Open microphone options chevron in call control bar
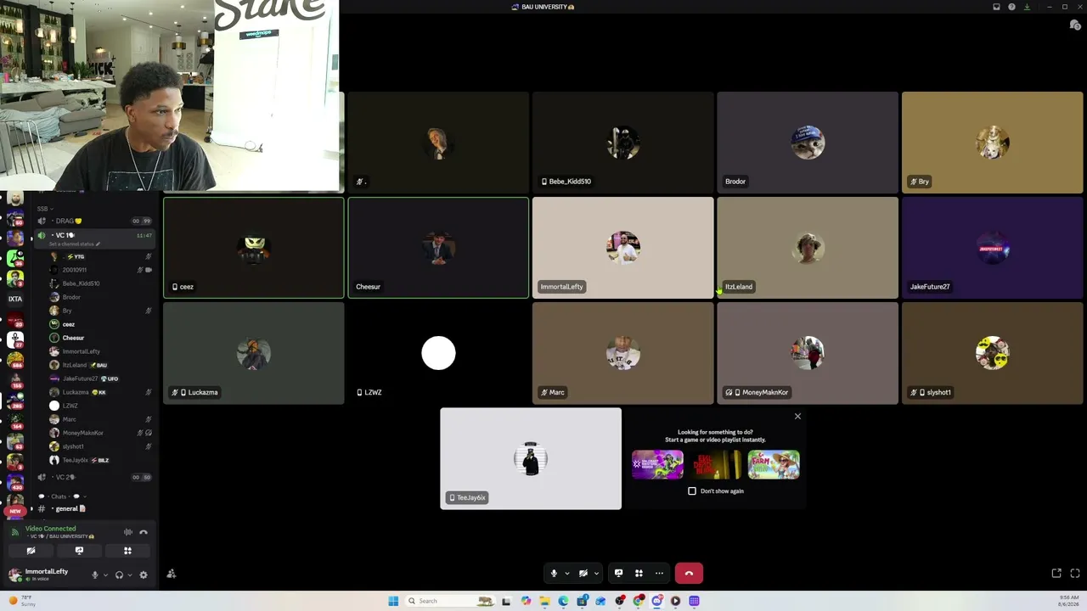 (567, 574)
